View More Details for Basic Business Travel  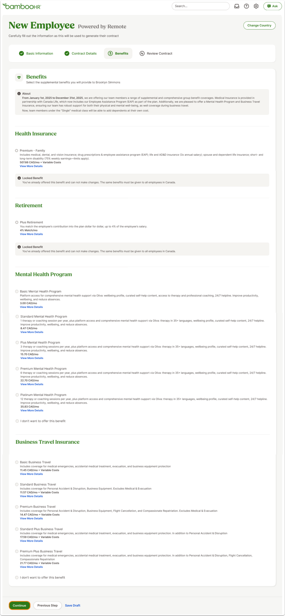click(x=31, y=474)
